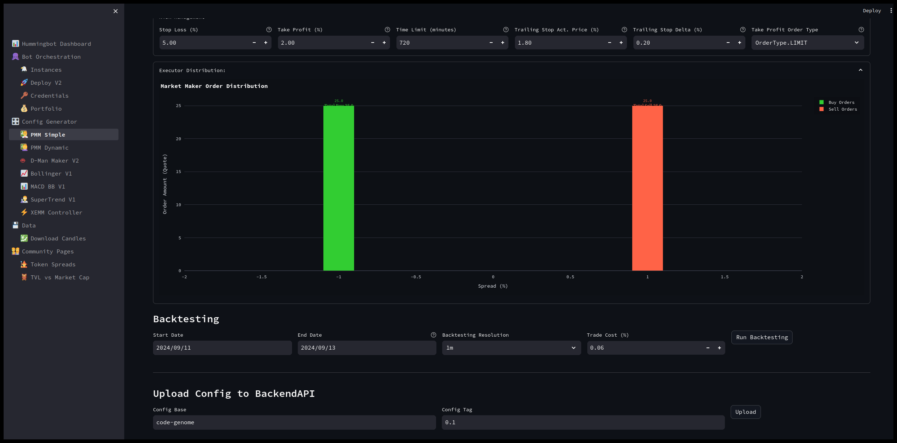Screen dimensions: 897x443
Task: Click the key icon next to Credentials
Action: pyautogui.click(x=24, y=96)
